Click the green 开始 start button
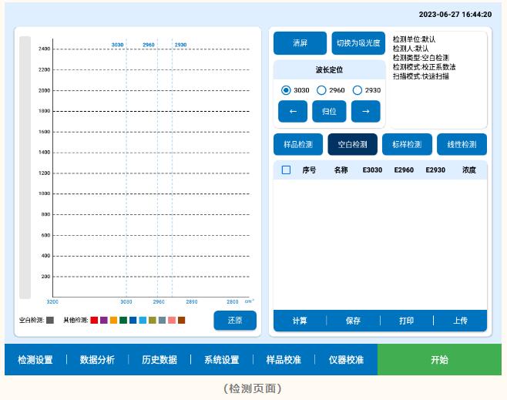This screenshot has height=400, width=507. (x=439, y=360)
